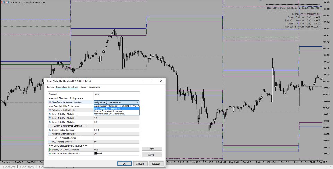Click the Level 1 StdDev Multiplier icon
333x169 pixels.
click(x=50, y=114)
